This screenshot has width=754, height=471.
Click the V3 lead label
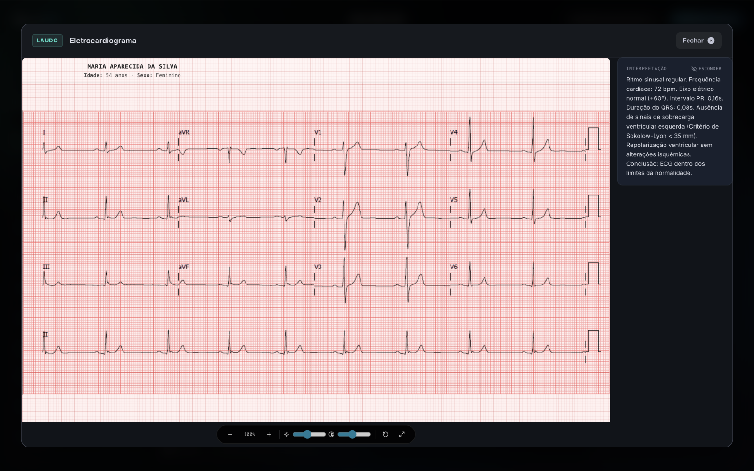(x=318, y=267)
